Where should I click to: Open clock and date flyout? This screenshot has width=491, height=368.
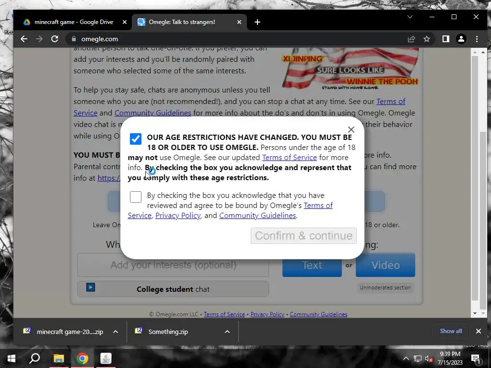(x=450, y=358)
